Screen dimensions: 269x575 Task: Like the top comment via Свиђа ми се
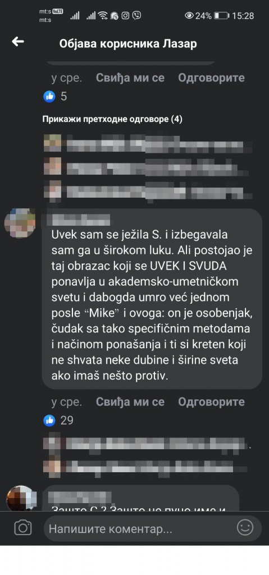(130, 77)
